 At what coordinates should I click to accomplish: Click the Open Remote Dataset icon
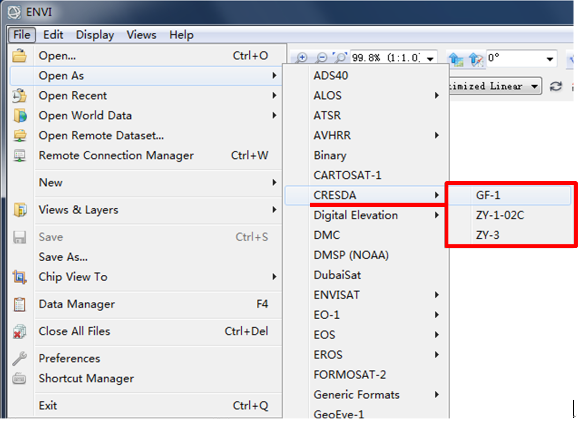coord(20,136)
